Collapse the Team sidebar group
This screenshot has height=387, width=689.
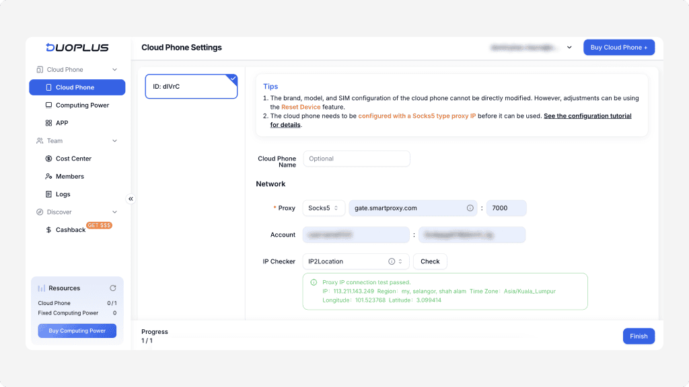(114, 141)
